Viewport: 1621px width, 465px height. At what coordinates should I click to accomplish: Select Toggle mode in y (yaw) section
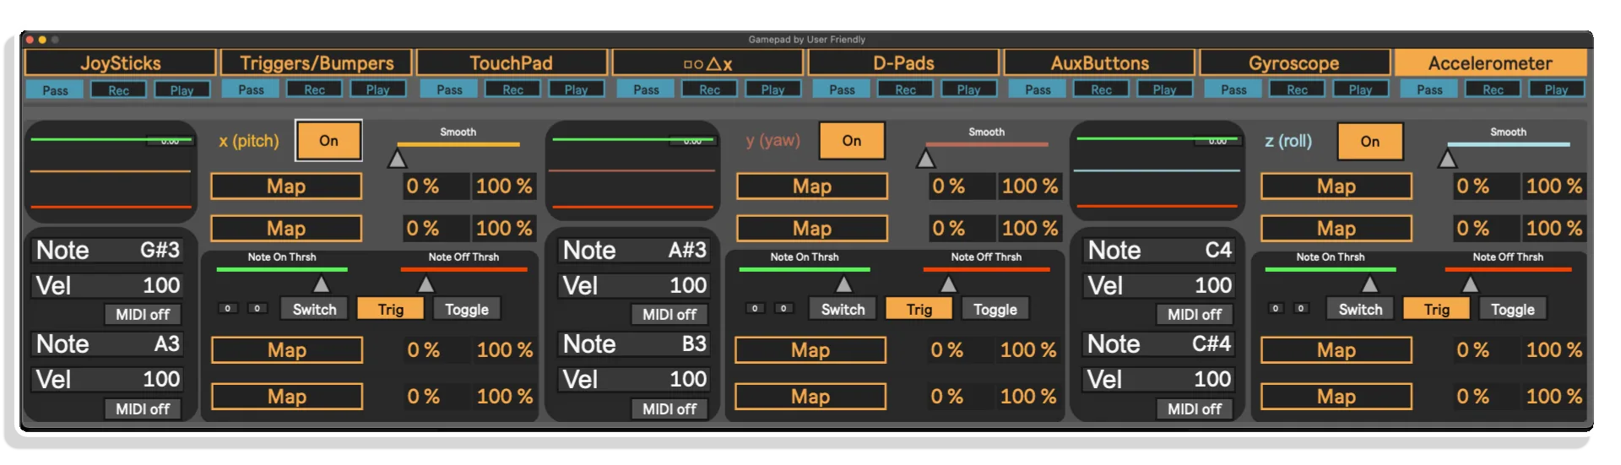click(995, 310)
